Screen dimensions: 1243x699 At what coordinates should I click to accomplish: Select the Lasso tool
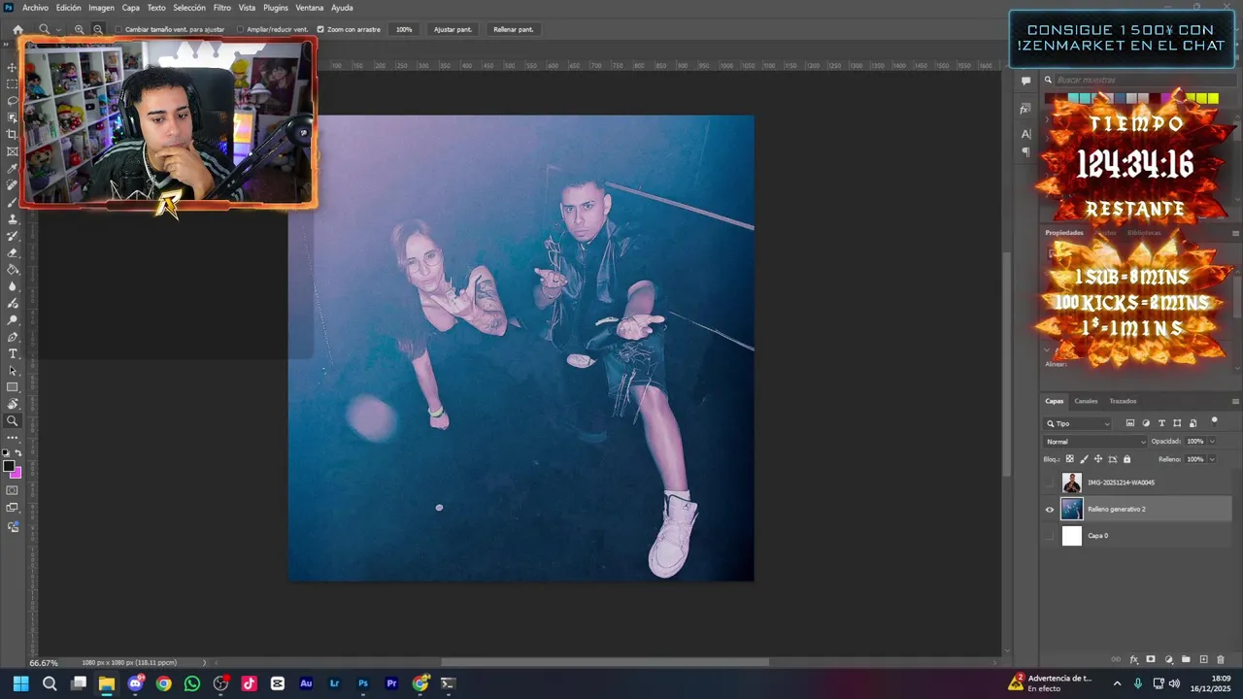point(13,101)
